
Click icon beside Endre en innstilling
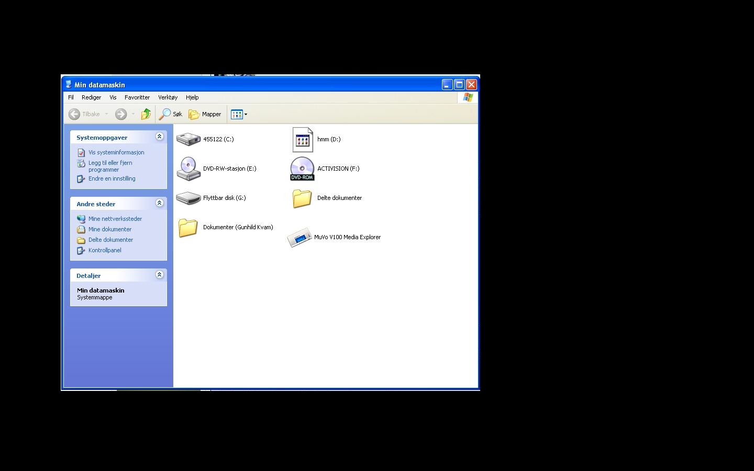coord(81,178)
